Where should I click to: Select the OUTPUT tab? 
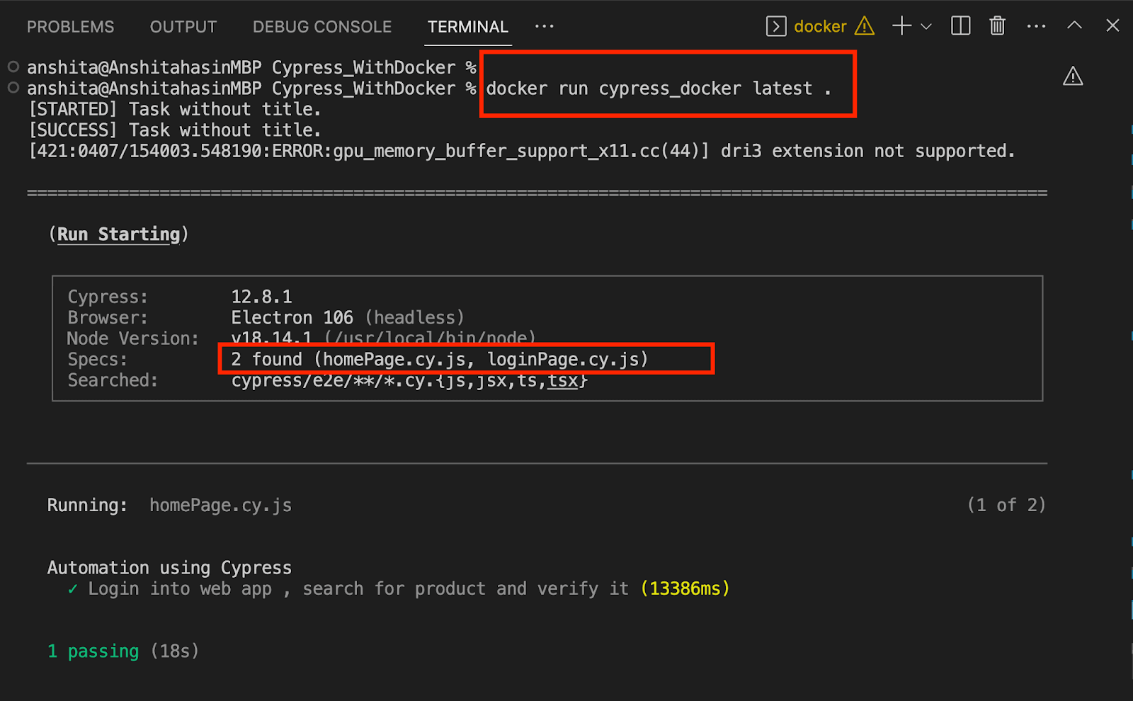tap(183, 26)
